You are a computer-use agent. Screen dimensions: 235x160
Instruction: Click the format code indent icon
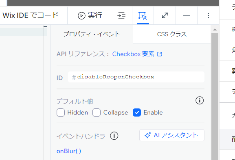point(121,15)
